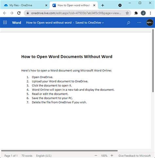Zoom in with the plus button
Screen dimensions: 155x158
click(x=112, y=155)
